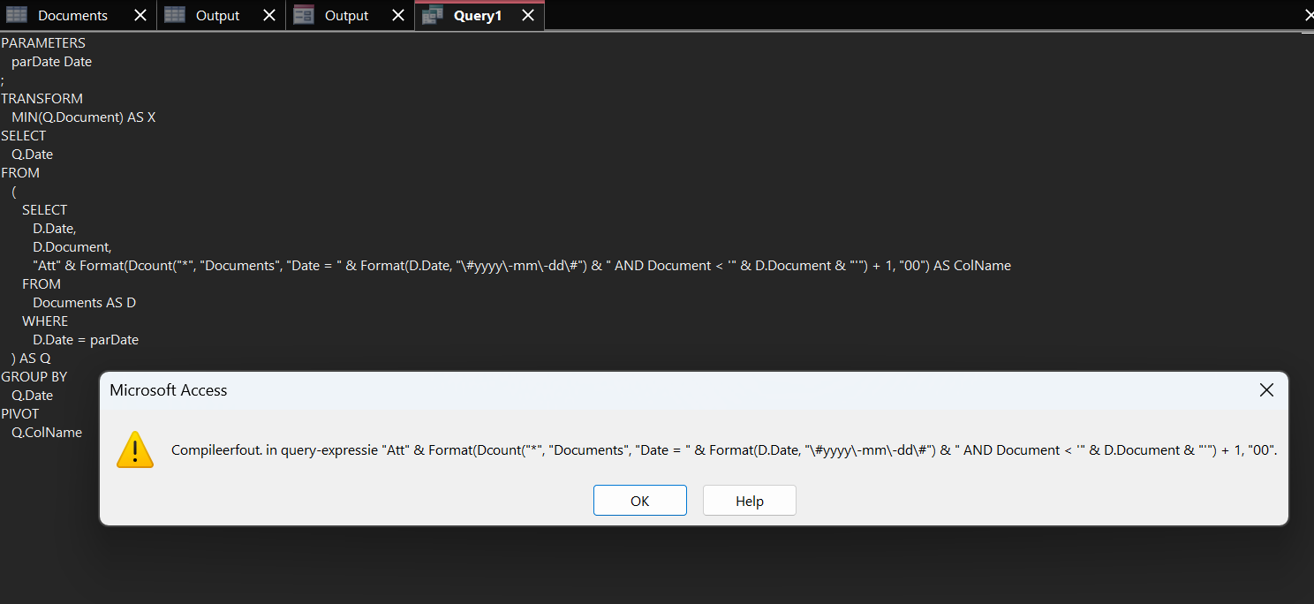The width and height of the screenshot is (1314, 604).
Task: Click the 'parDate Date' line
Action: click(x=51, y=62)
